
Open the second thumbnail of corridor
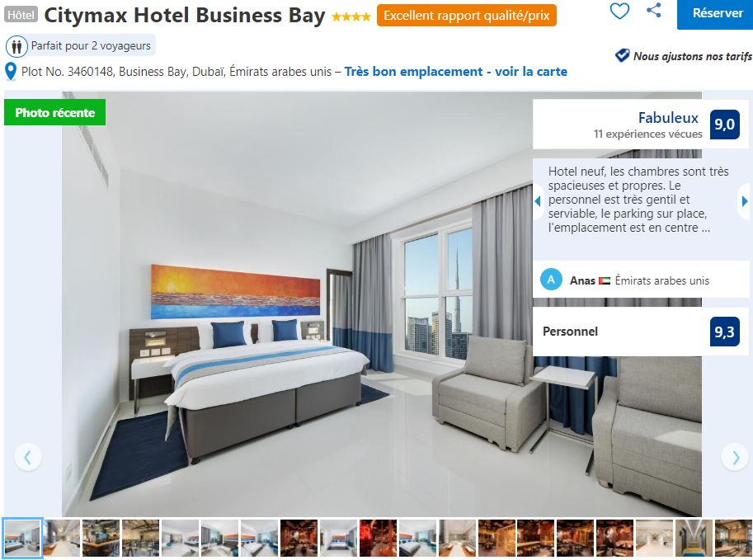[62, 538]
